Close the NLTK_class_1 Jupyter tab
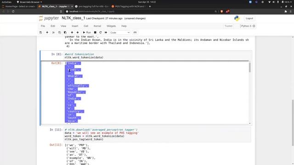 tap(72, 6)
